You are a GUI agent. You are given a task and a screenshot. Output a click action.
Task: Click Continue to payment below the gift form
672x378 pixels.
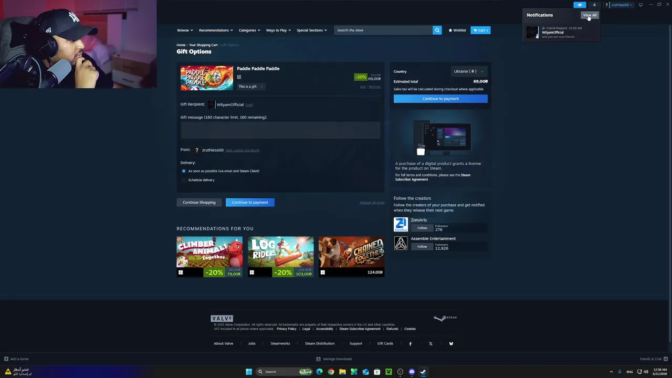[x=250, y=202]
